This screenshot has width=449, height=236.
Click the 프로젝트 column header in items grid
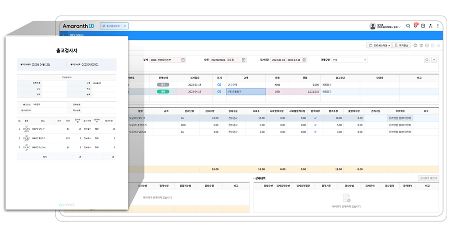(400, 111)
